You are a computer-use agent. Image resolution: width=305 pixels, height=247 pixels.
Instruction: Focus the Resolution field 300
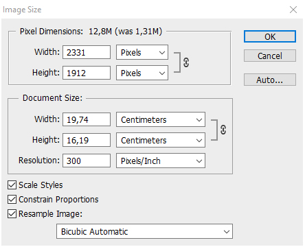click(87, 161)
